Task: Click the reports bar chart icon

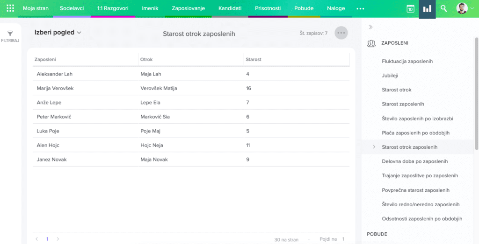Action: tap(427, 9)
